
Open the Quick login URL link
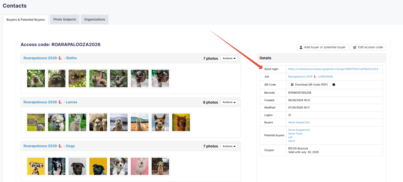tap(333, 69)
